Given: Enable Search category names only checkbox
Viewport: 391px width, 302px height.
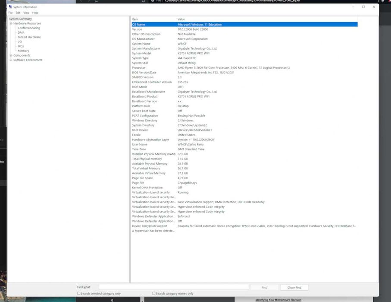Looking at the screenshot, I should [153, 293].
